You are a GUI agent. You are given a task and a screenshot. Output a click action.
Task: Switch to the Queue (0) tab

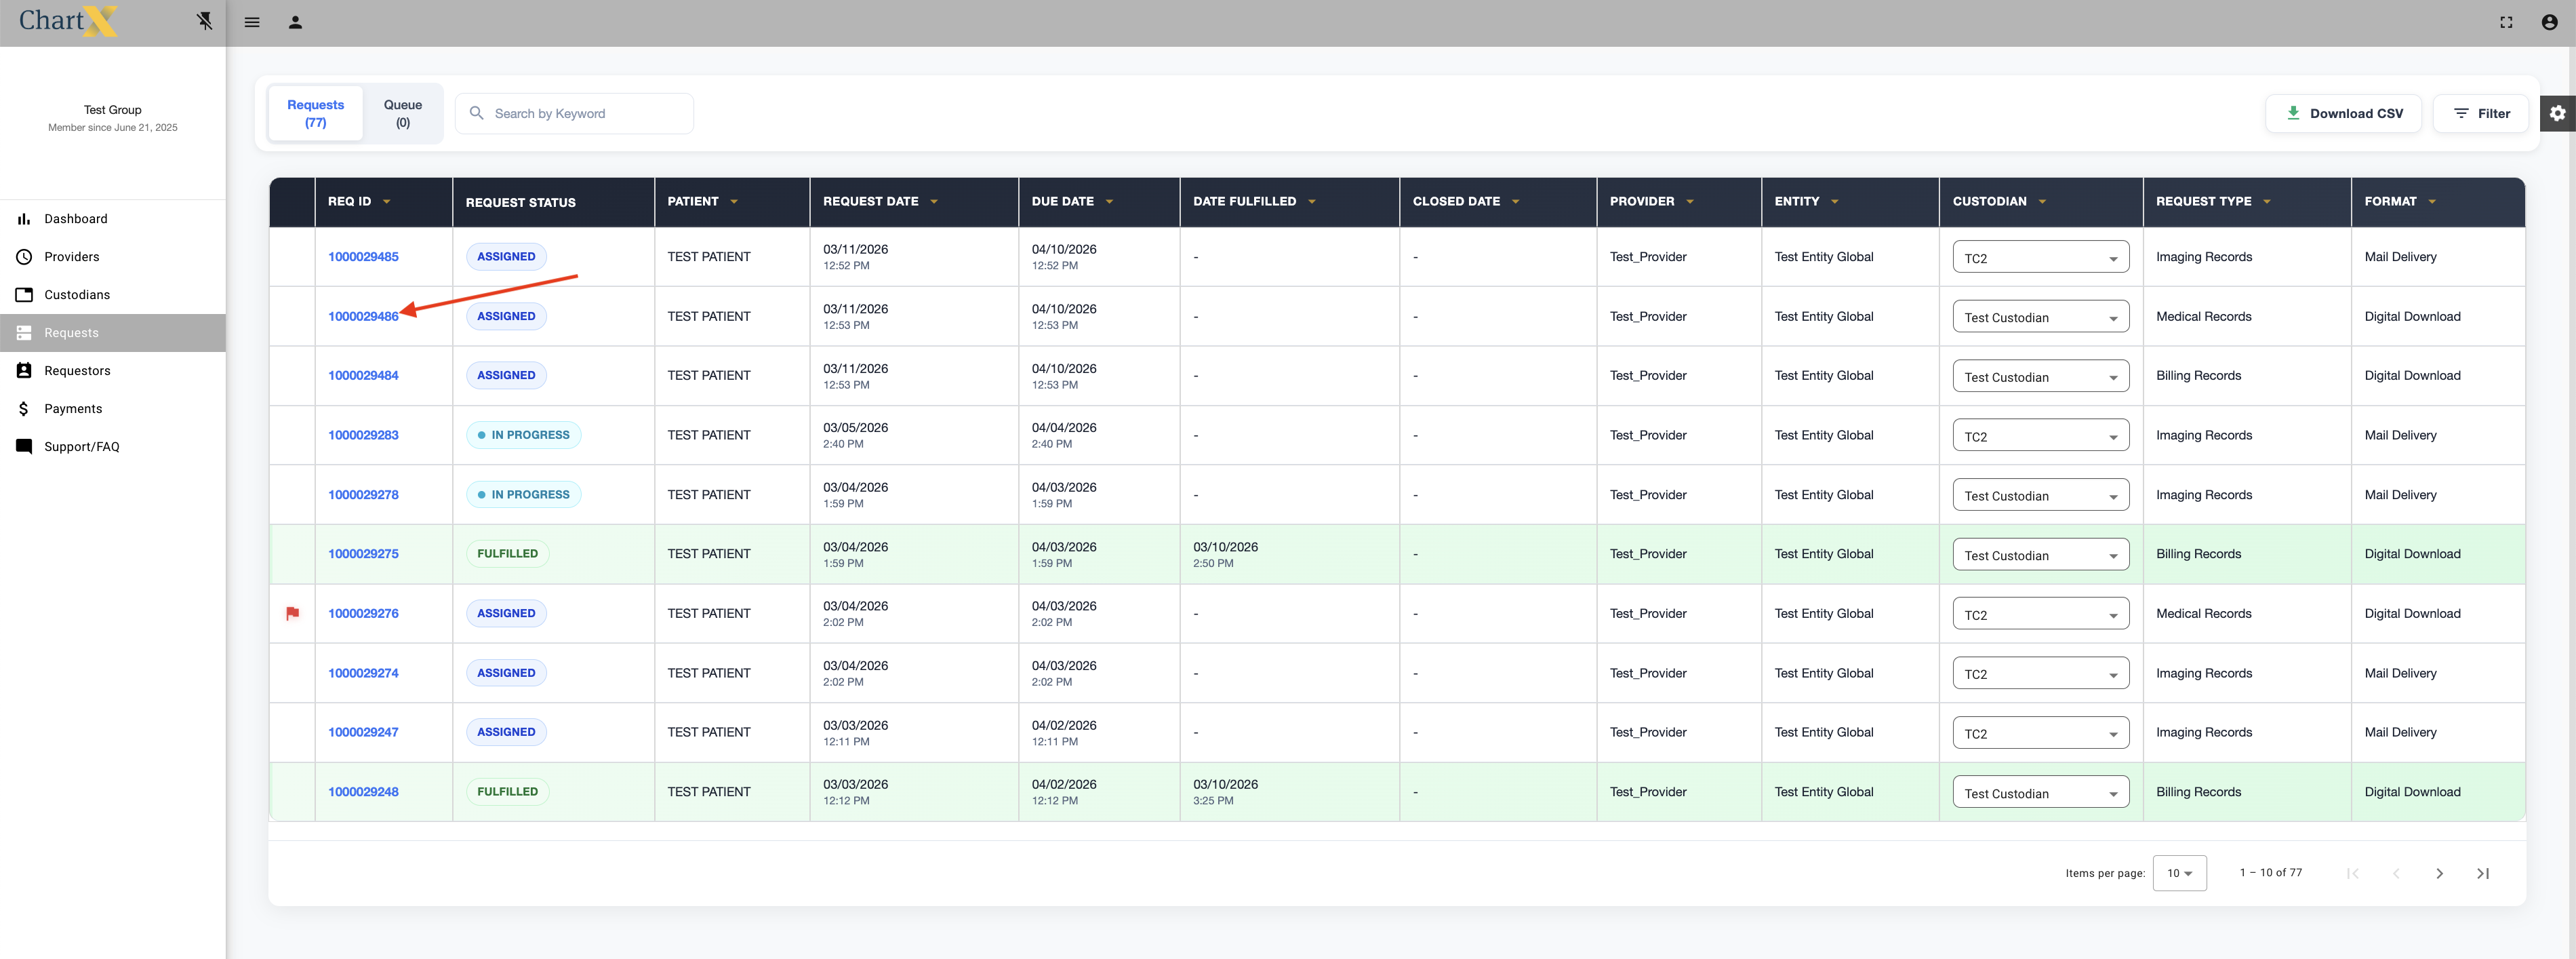click(x=402, y=113)
